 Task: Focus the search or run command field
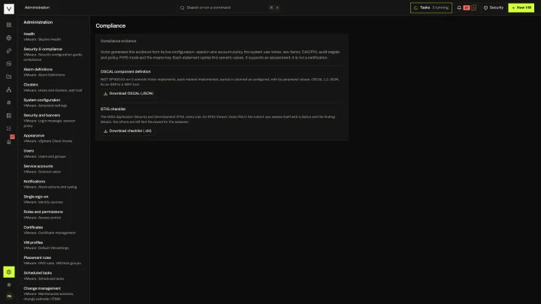(x=229, y=8)
